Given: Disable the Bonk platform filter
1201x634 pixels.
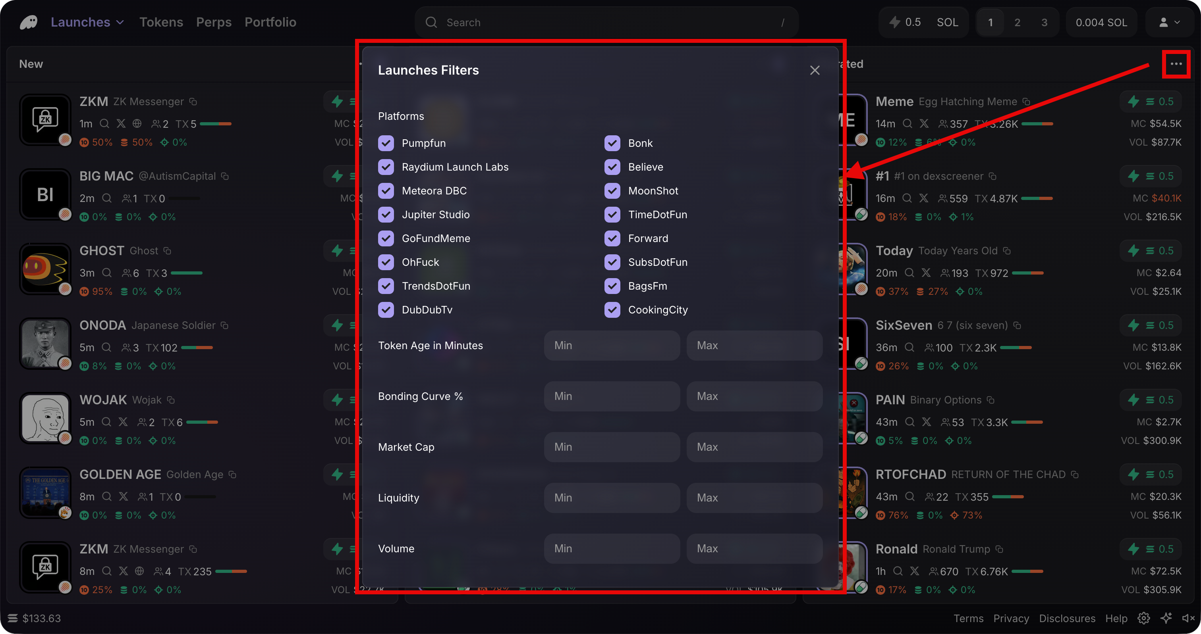Looking at the screenshot, I should coord(612,143).
